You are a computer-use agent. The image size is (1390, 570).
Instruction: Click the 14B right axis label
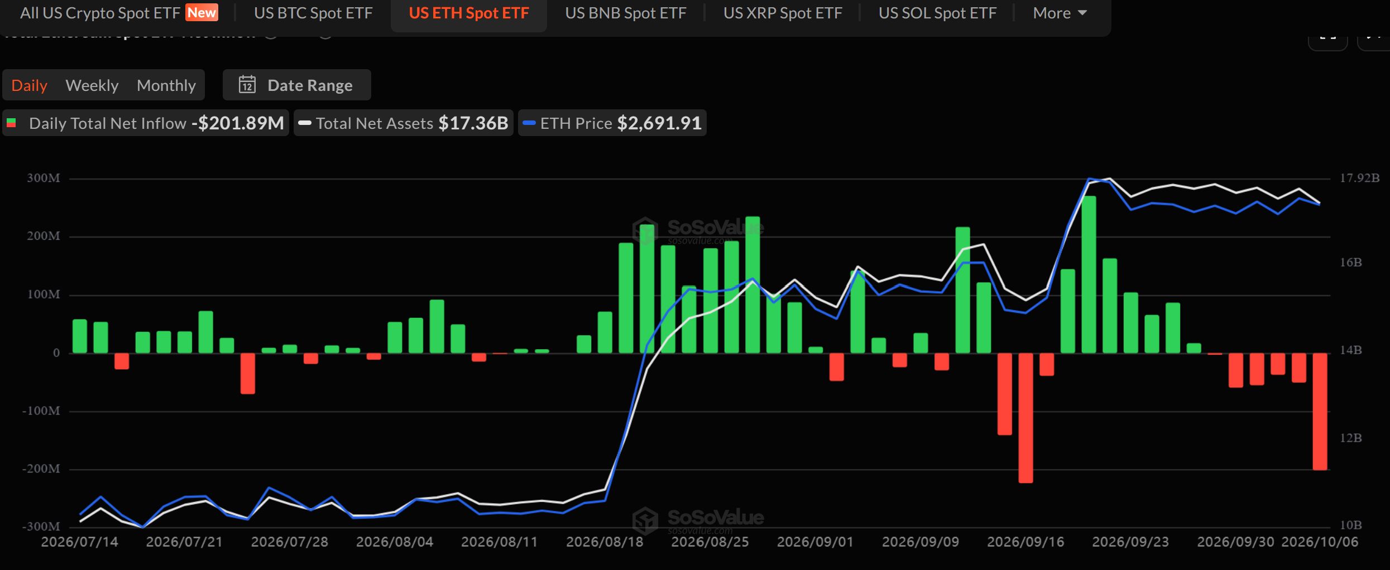(x=1351, y=351)
